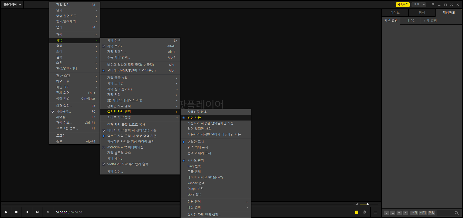Image resolution: width=463 pixels, height=218 pixels.
Task: Click 로그인... in main menu
Action: pyautogui.click(x=74, y=136)
